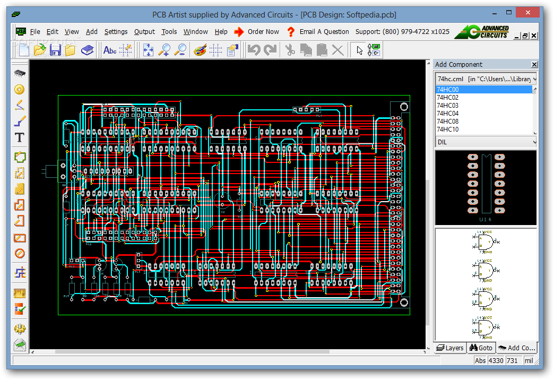This screenshot has height=380, width=554.
Task: Click the Delete X icon
Action: [338, 50]
